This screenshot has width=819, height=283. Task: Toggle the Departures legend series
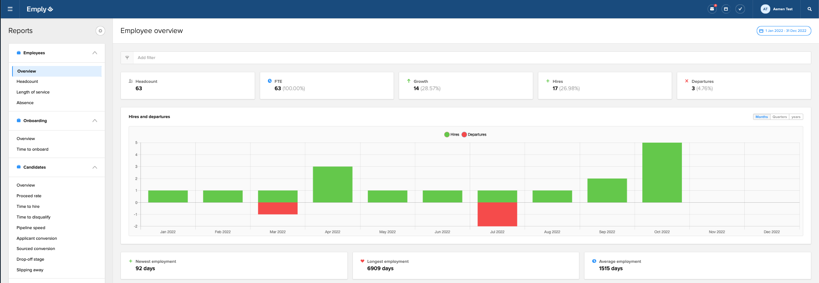(x=474, y=135)
